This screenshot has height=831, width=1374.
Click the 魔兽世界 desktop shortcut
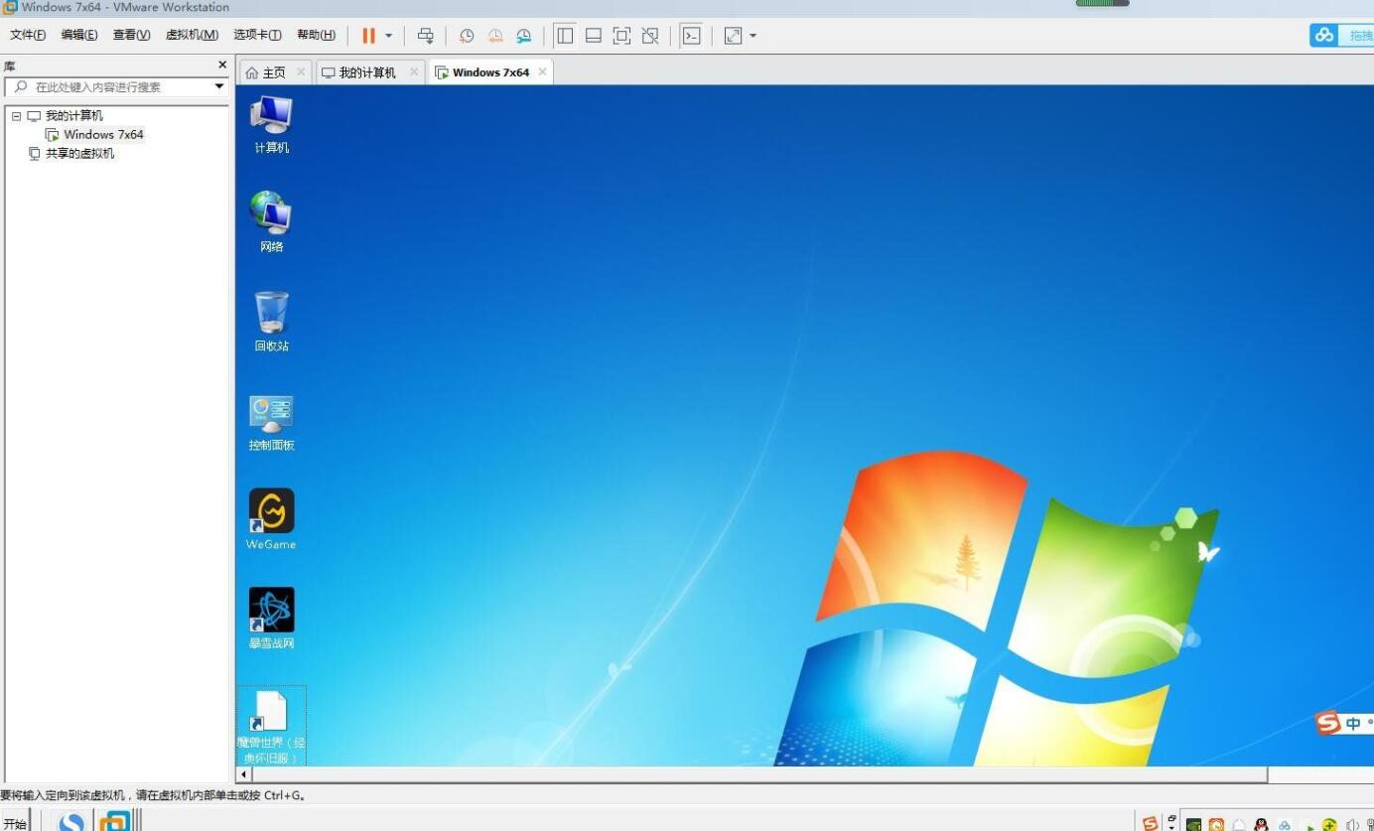271,726
